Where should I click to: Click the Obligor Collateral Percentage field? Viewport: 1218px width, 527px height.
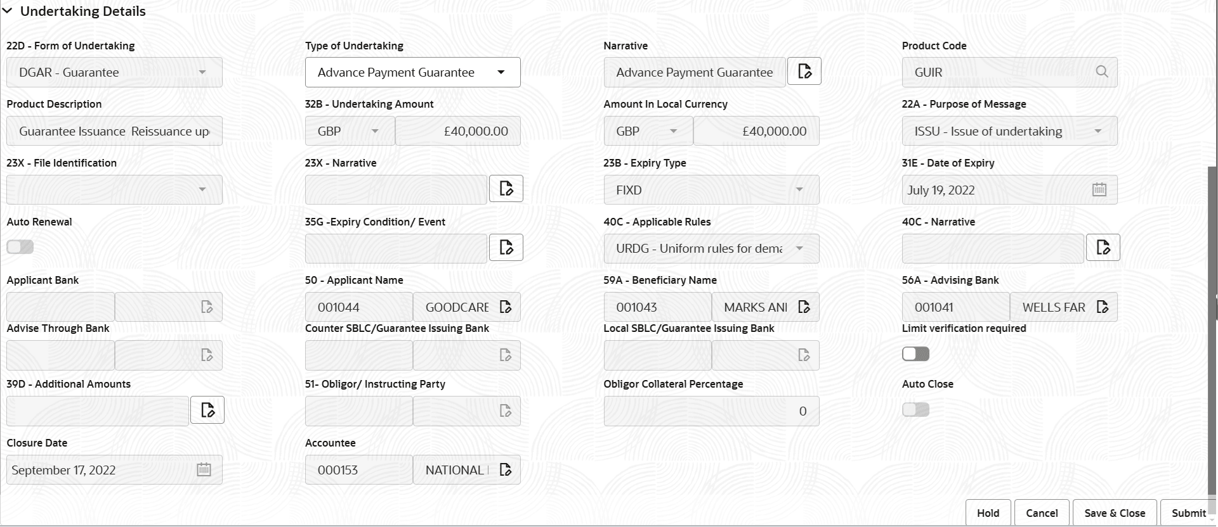point(710,410)
